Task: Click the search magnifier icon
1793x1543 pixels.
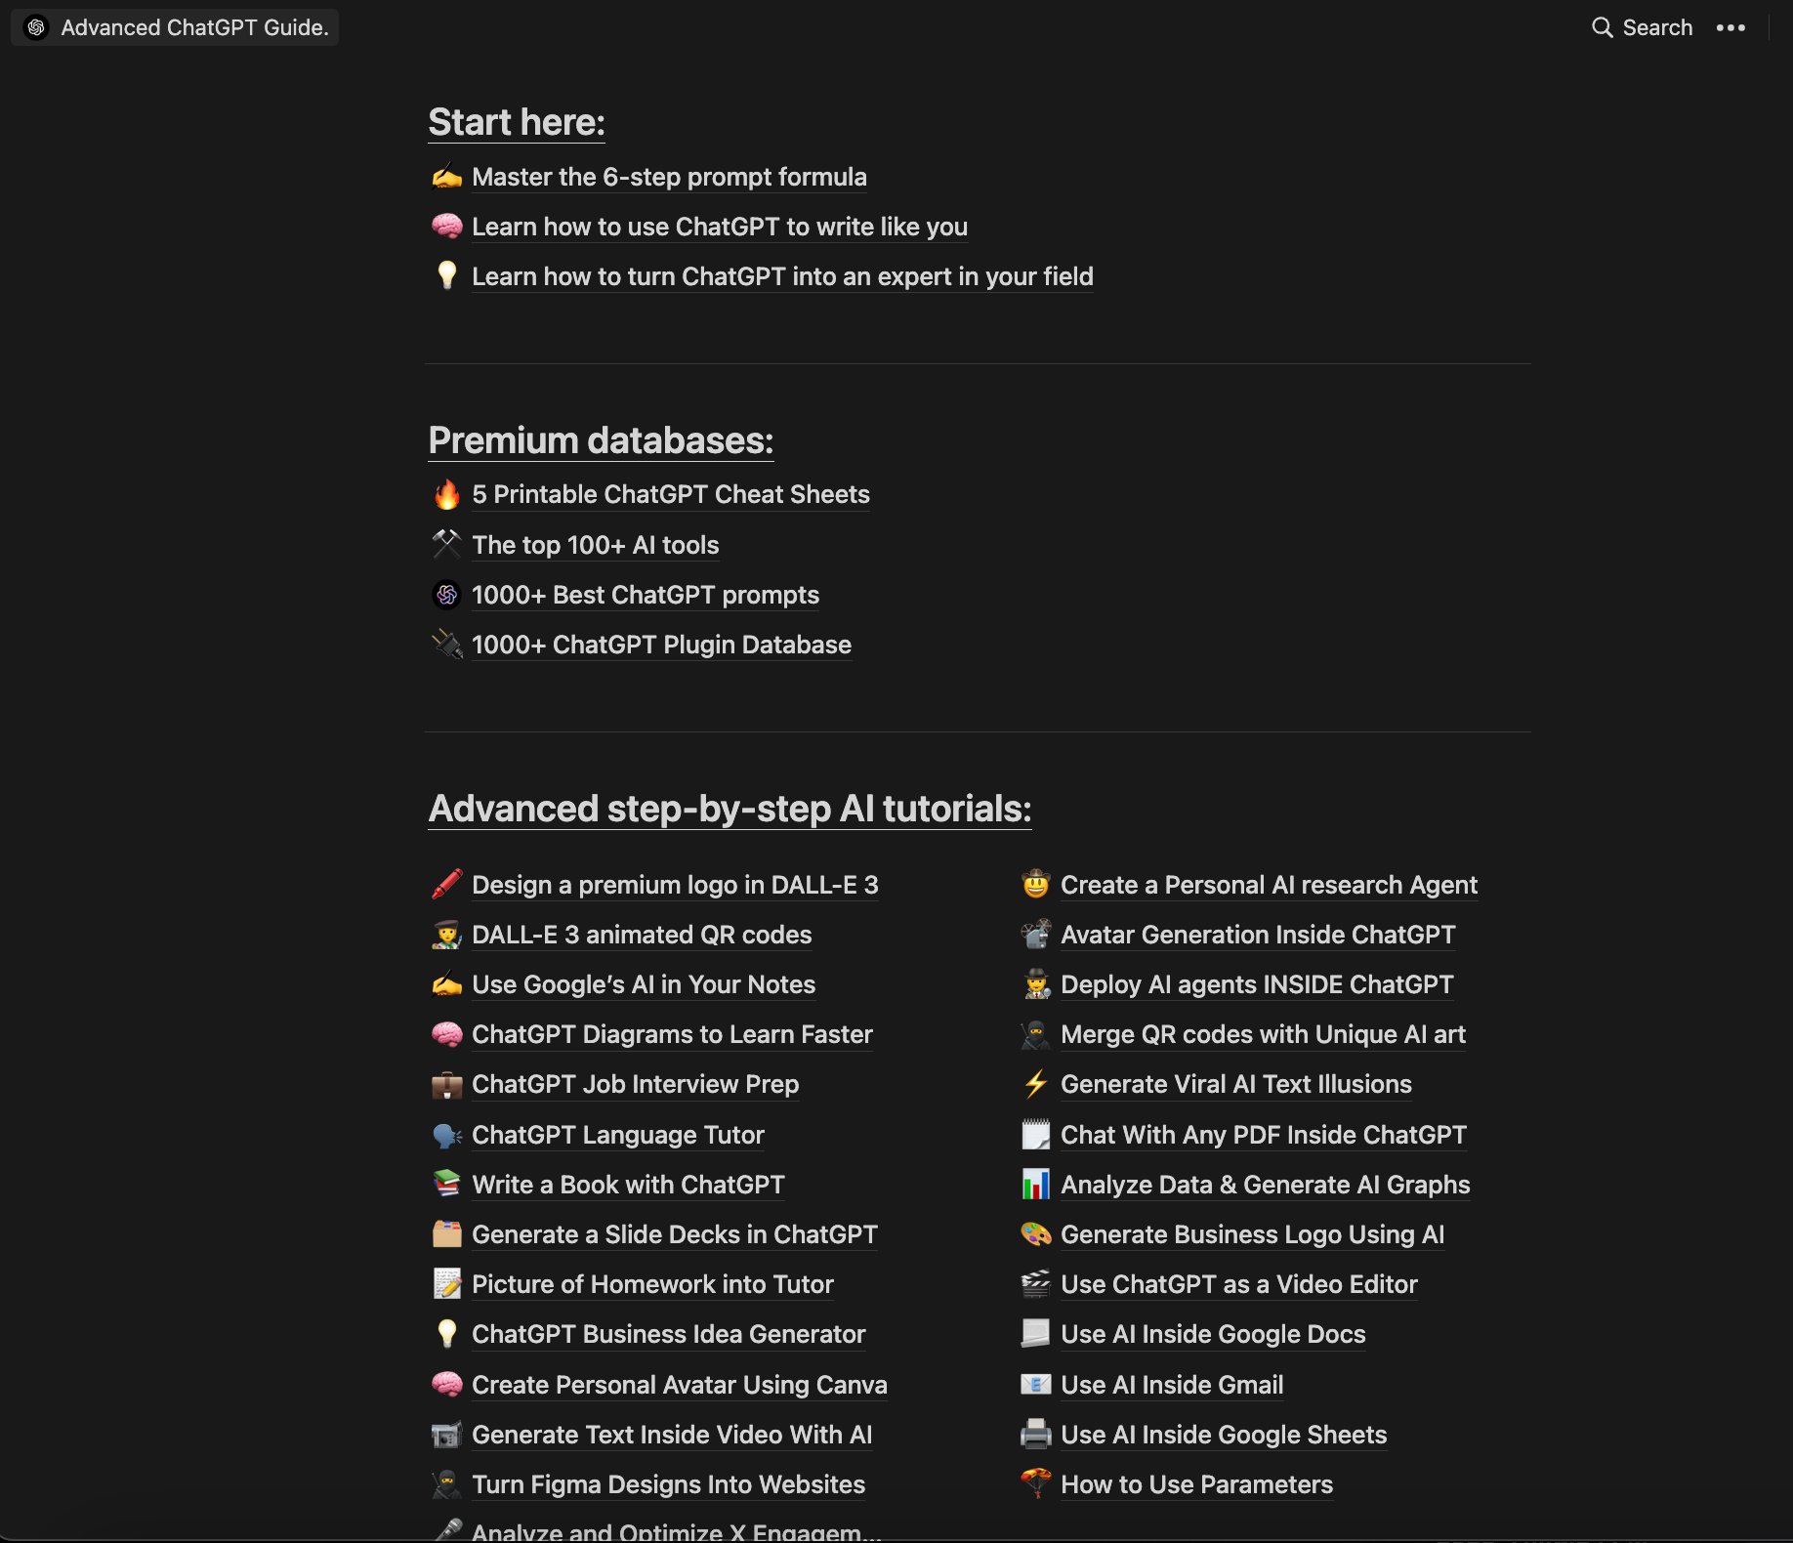Action: (x=1602, y=27)
